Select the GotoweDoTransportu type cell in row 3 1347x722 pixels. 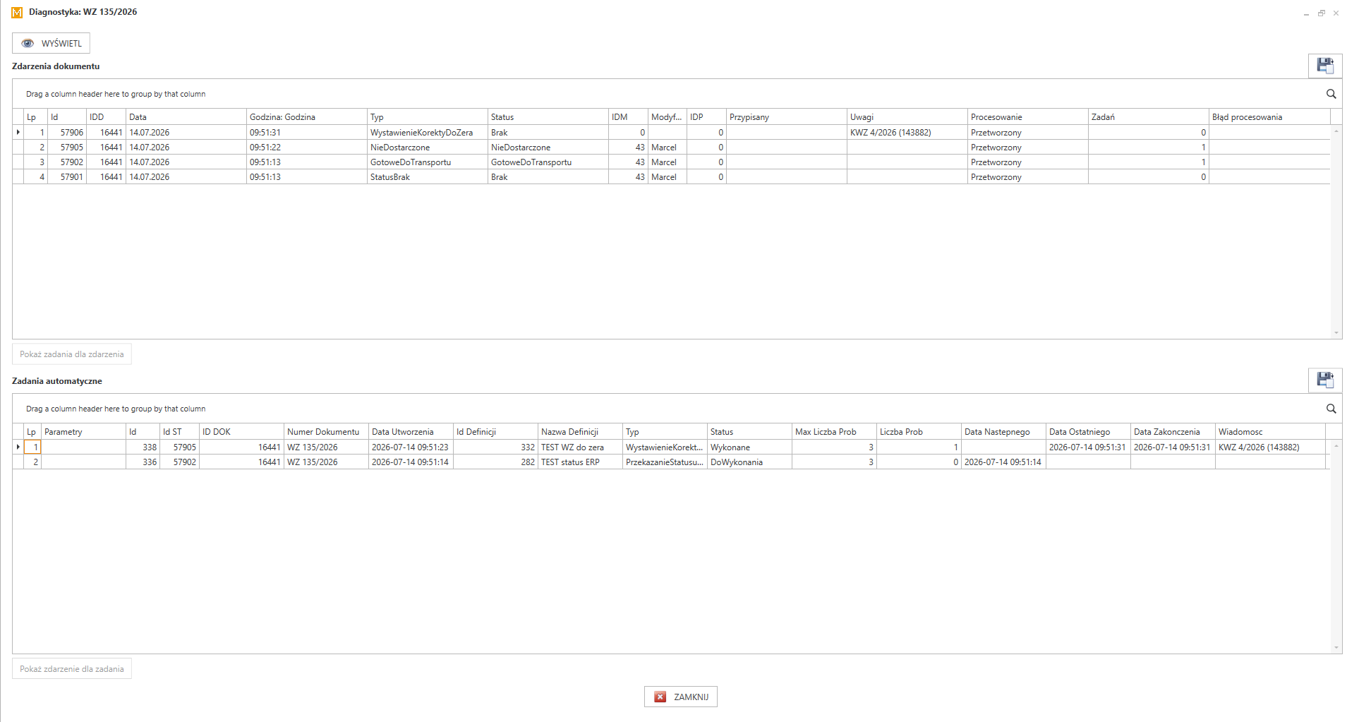(428, 162)
